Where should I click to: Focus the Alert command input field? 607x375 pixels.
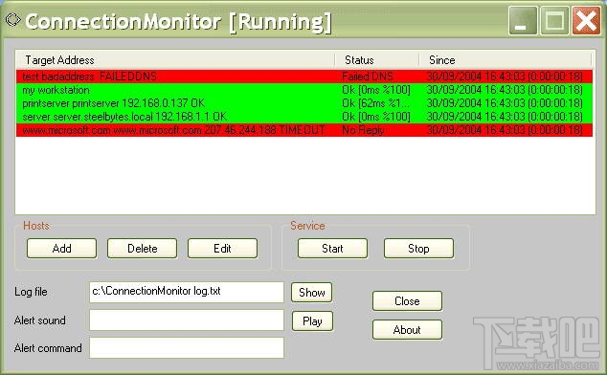186,347
